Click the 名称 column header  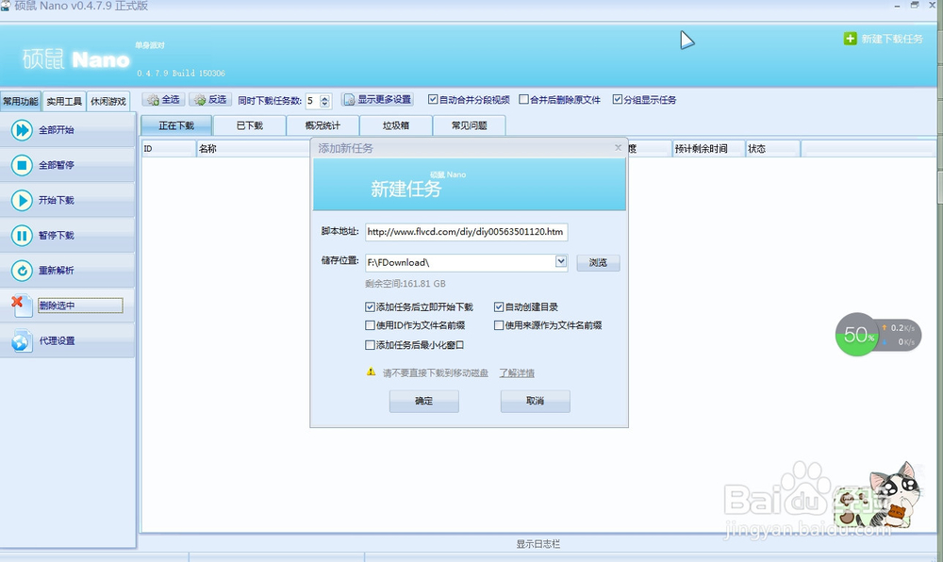pyautogui.click(x=253, y=148)
